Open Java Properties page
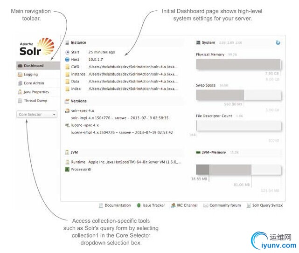 (x=36, y=92)
